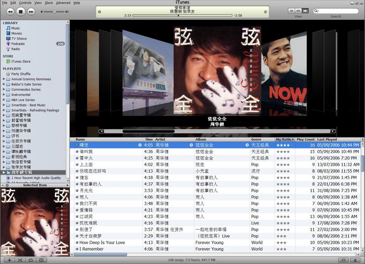
Task: Click arrow next to song name 晴空
Action: pyautogui.click(x=140, y=145)
